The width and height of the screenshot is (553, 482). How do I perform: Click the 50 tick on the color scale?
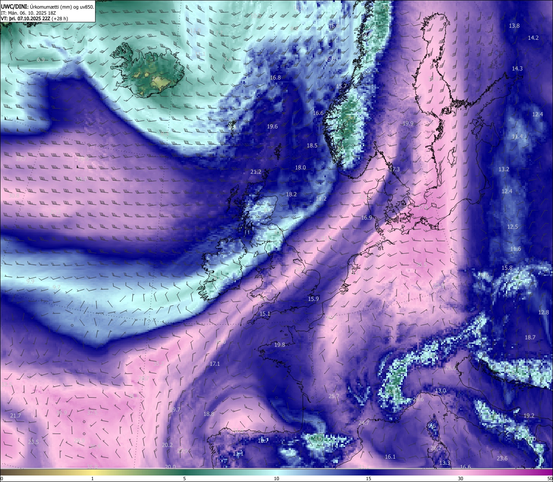point(550,479)
